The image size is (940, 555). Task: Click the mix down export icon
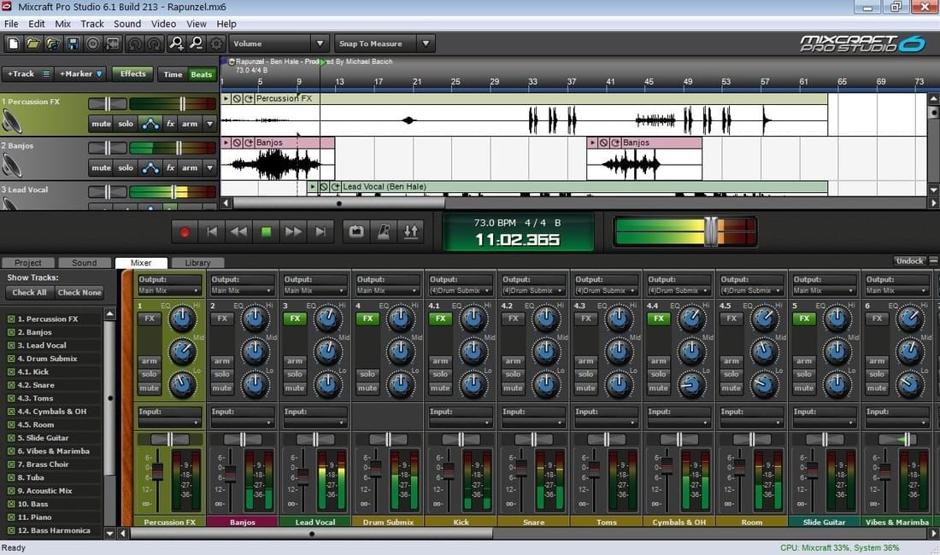tap(113, 44)
